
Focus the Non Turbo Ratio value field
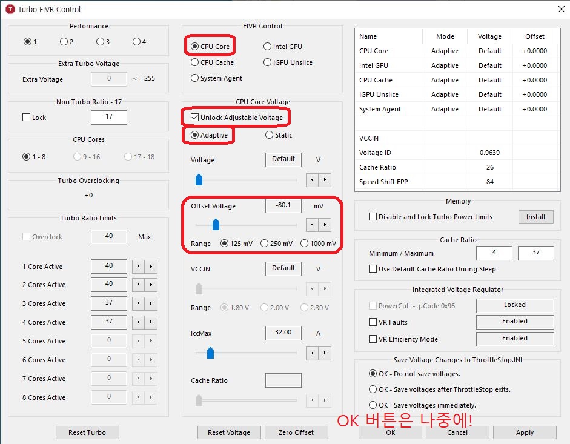pos(109,117)
